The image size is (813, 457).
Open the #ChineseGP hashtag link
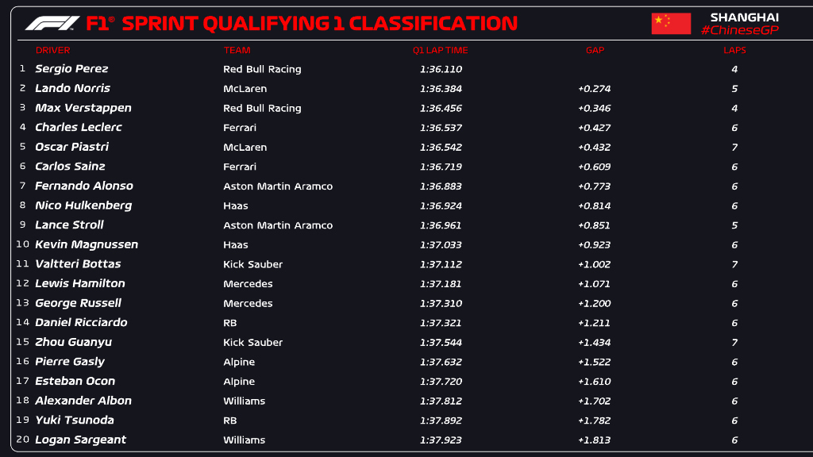click(739, 30)
